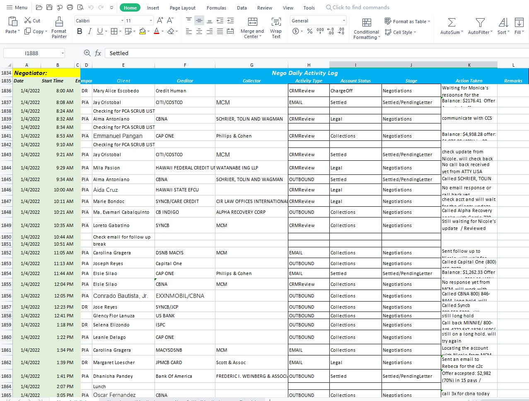The image size is (529, 401).
Task: Click the AutoFilter funnel icon
Action: click(x=480, y=22)
